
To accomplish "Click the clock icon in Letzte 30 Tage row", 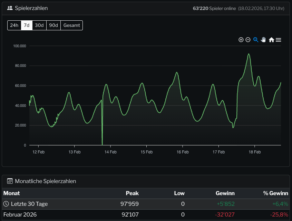I will [6, 204].
